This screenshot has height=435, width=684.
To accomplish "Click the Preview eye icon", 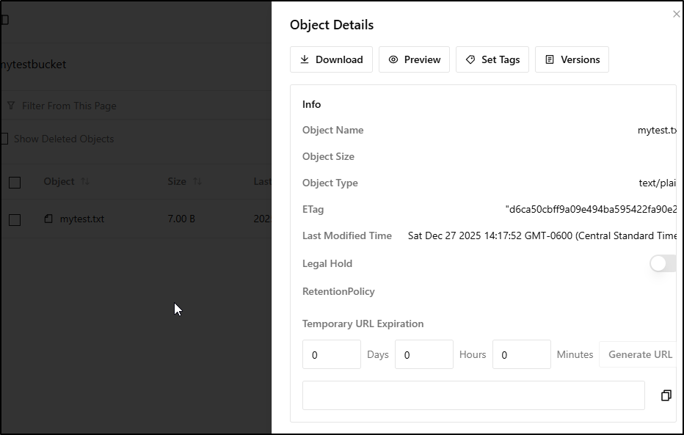I will [393, 59].
